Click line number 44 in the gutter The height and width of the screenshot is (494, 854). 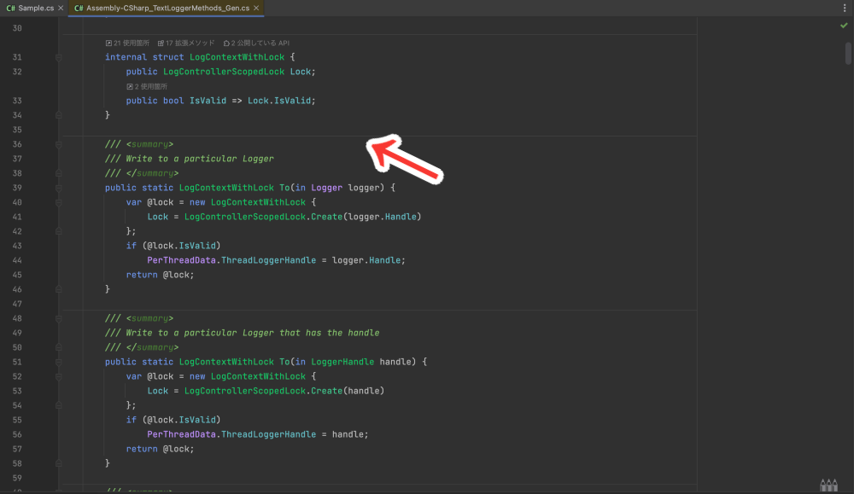coord(17,260)
